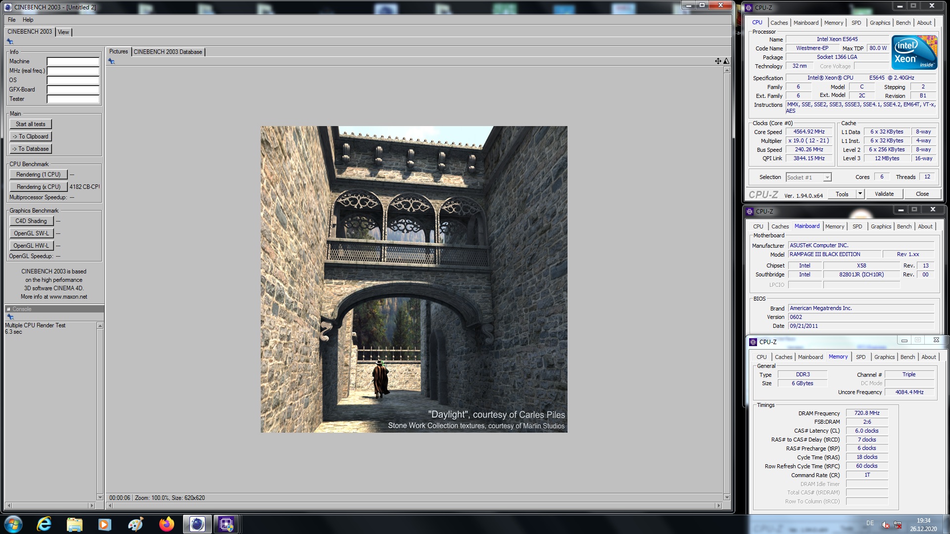The image size is (950, 534).
Task: Click the CINEBENCH title bar app icon
Action: [x=8, y=7]
